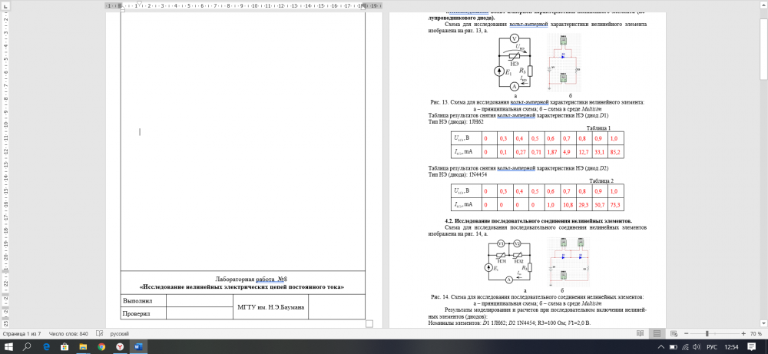Viewport: 768px width, 354px height.
Task: Open zoom dialog via 70 % label
Action: tap(756, 335)
